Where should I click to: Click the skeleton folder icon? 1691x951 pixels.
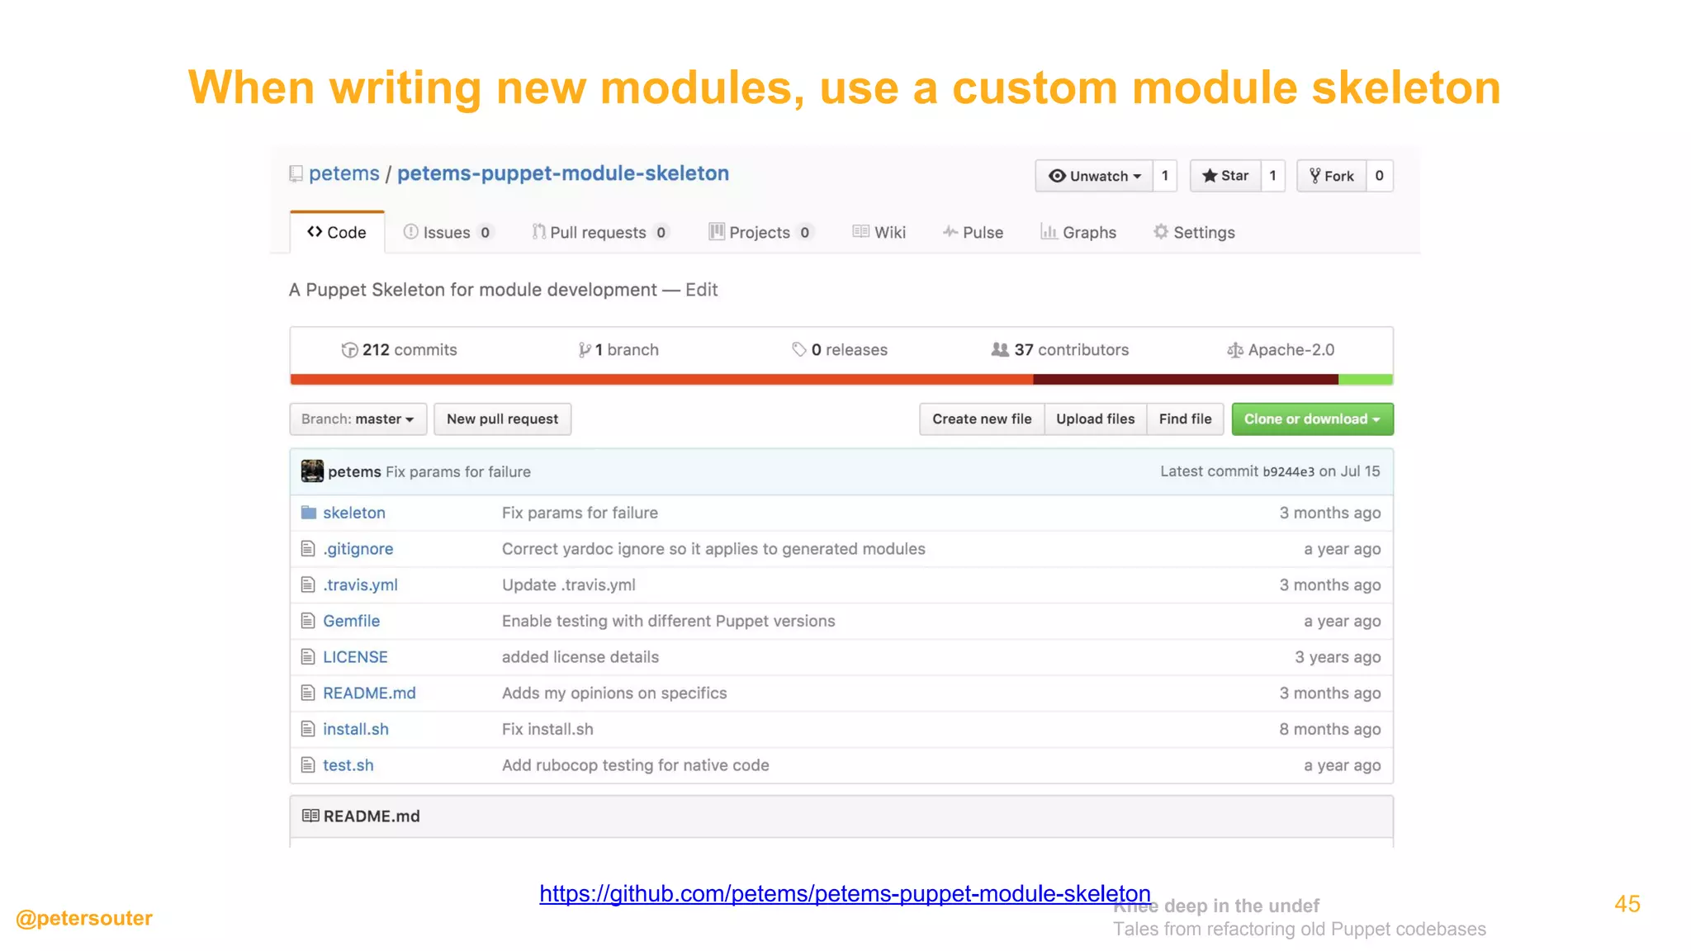coord(309,513)
